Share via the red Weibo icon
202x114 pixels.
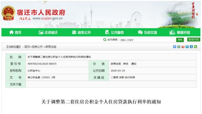(183, 47)
